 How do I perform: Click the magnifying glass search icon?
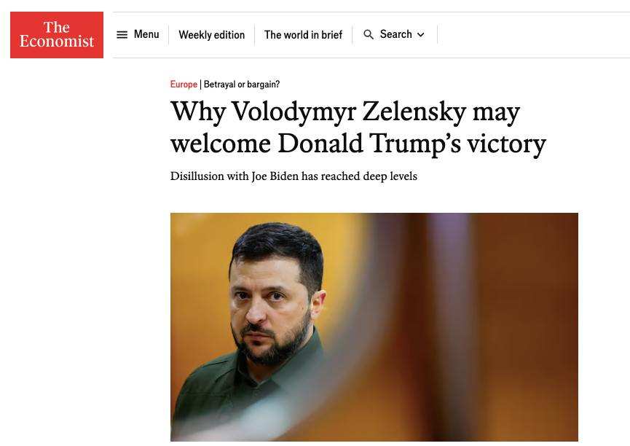tap(369, 35)
